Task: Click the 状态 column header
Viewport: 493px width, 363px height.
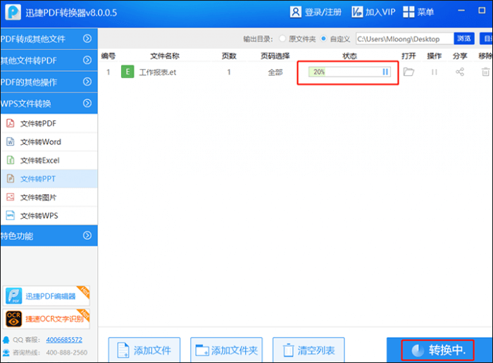Action: (x=349, y=56)
